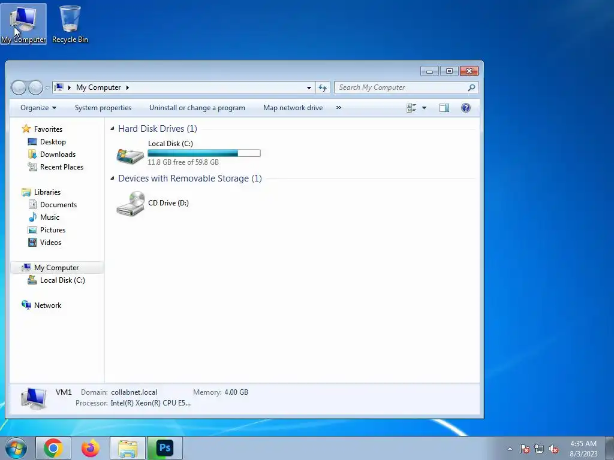Viewport: 614px width, 460px height.
Task: Change the view with the view icon
Action: coord(411,108)
